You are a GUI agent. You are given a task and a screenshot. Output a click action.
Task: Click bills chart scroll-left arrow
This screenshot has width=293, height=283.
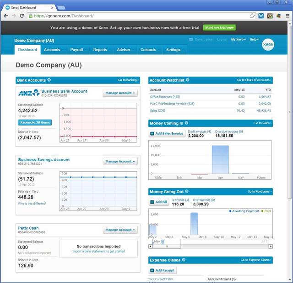[150, 246]
